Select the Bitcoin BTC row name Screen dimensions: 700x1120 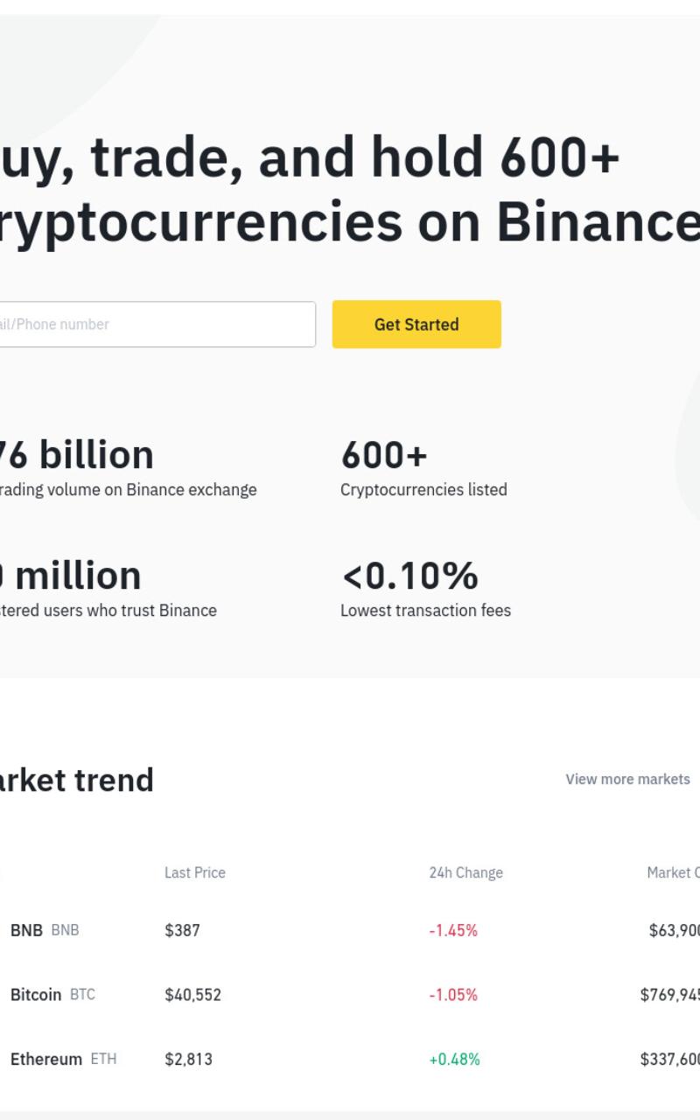52,995
